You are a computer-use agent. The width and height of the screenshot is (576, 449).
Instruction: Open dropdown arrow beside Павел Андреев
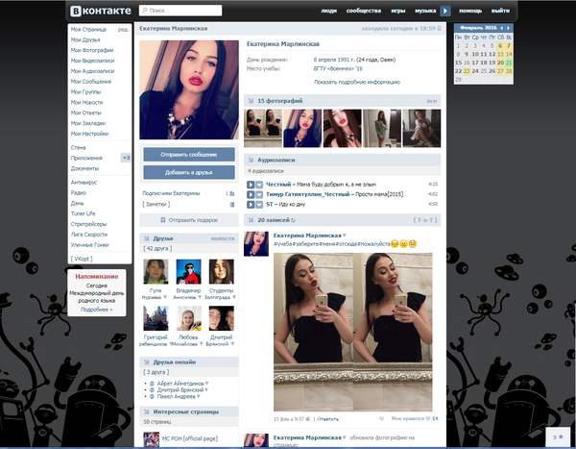199,397
